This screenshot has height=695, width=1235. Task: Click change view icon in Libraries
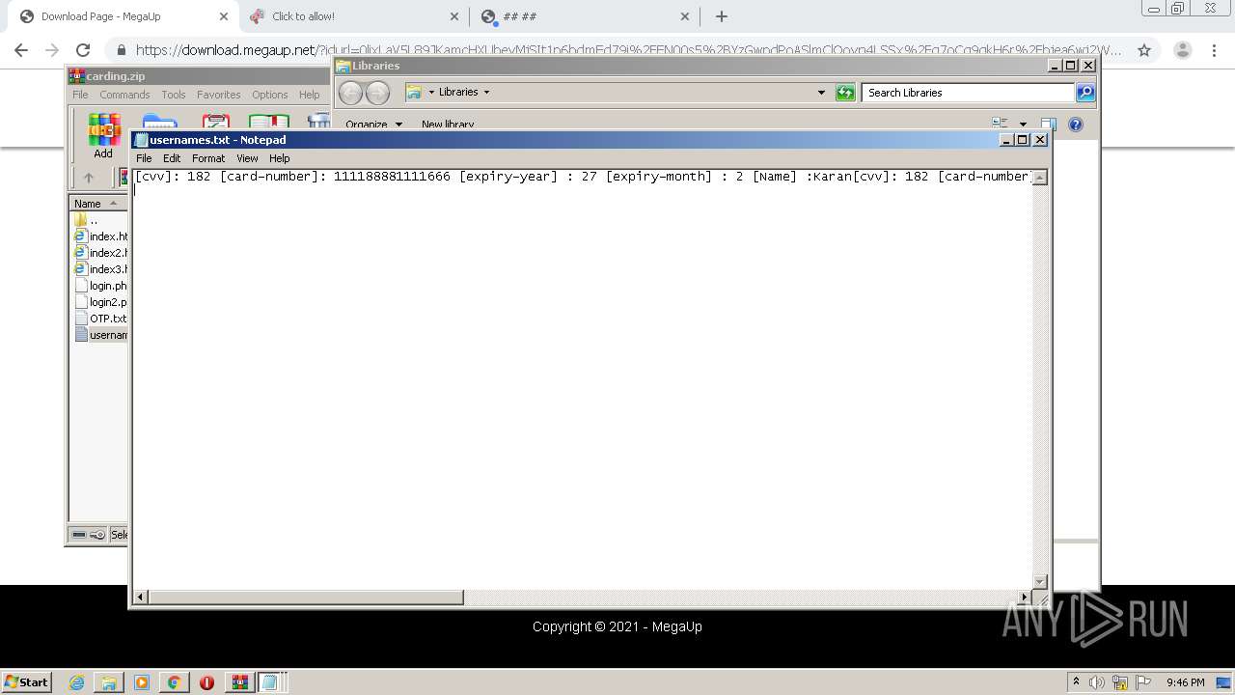pyautogui.click(x=1000, y=124)
